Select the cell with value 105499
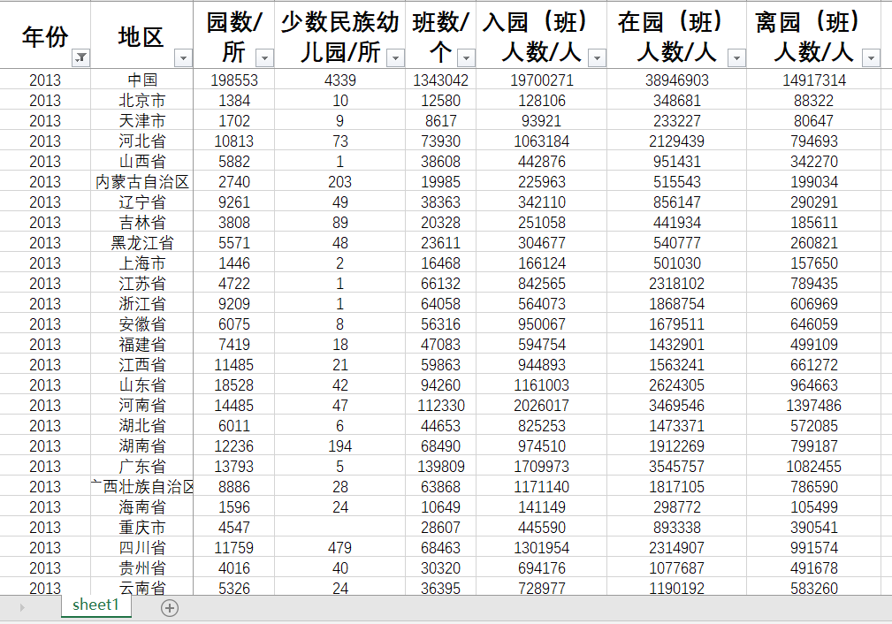Viewport: 892px width, 624px height. 813,507
